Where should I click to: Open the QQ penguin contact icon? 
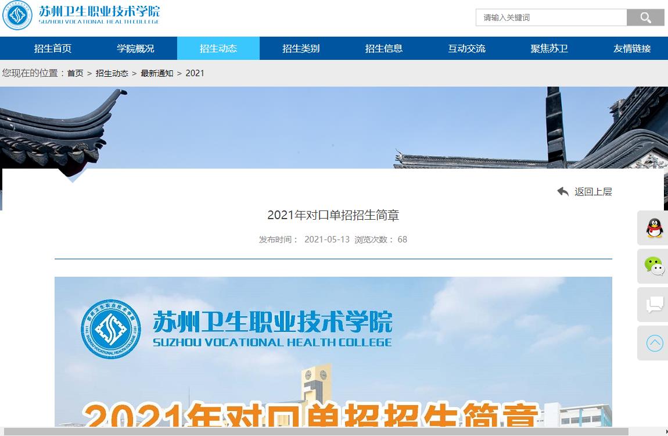655,228
